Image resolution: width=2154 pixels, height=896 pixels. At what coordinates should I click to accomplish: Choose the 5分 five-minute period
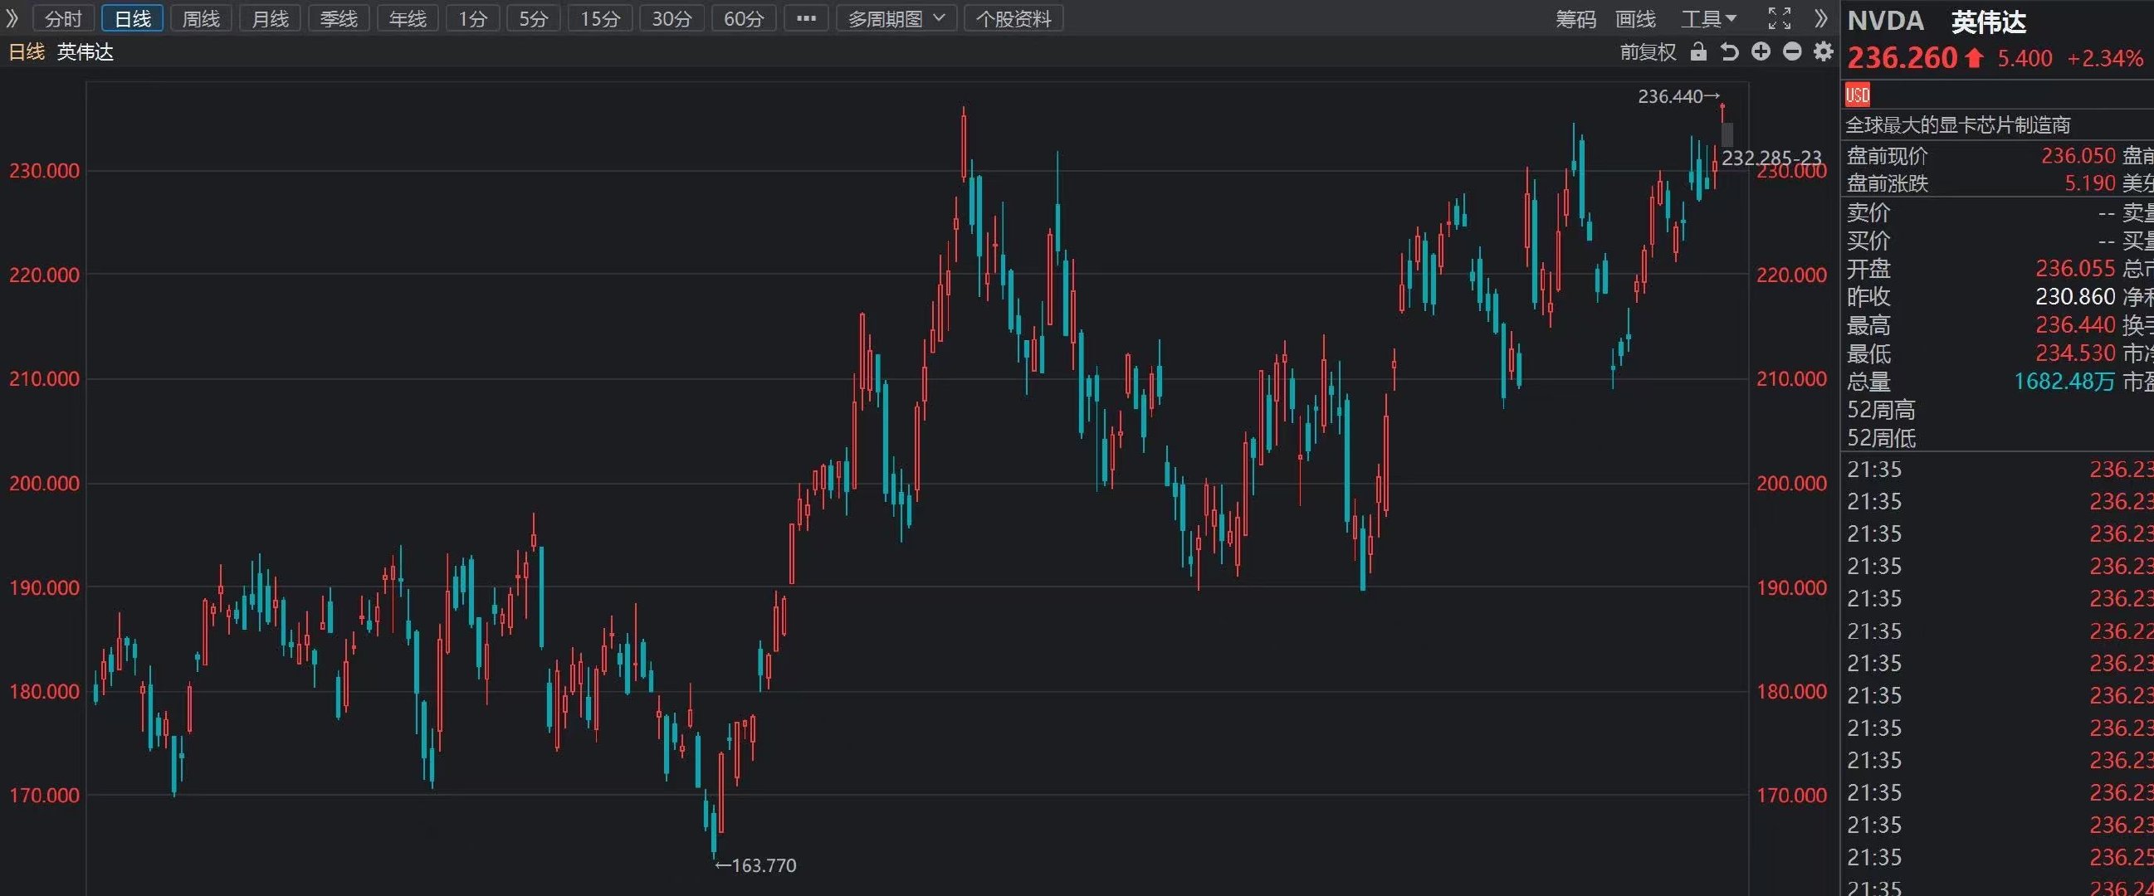534,18
